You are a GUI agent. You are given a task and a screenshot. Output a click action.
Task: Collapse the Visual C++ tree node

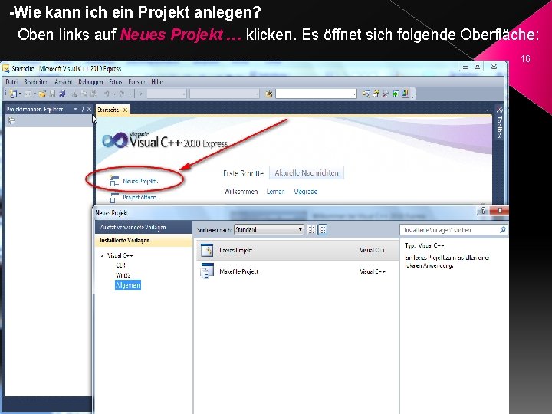tap(103, 255)
